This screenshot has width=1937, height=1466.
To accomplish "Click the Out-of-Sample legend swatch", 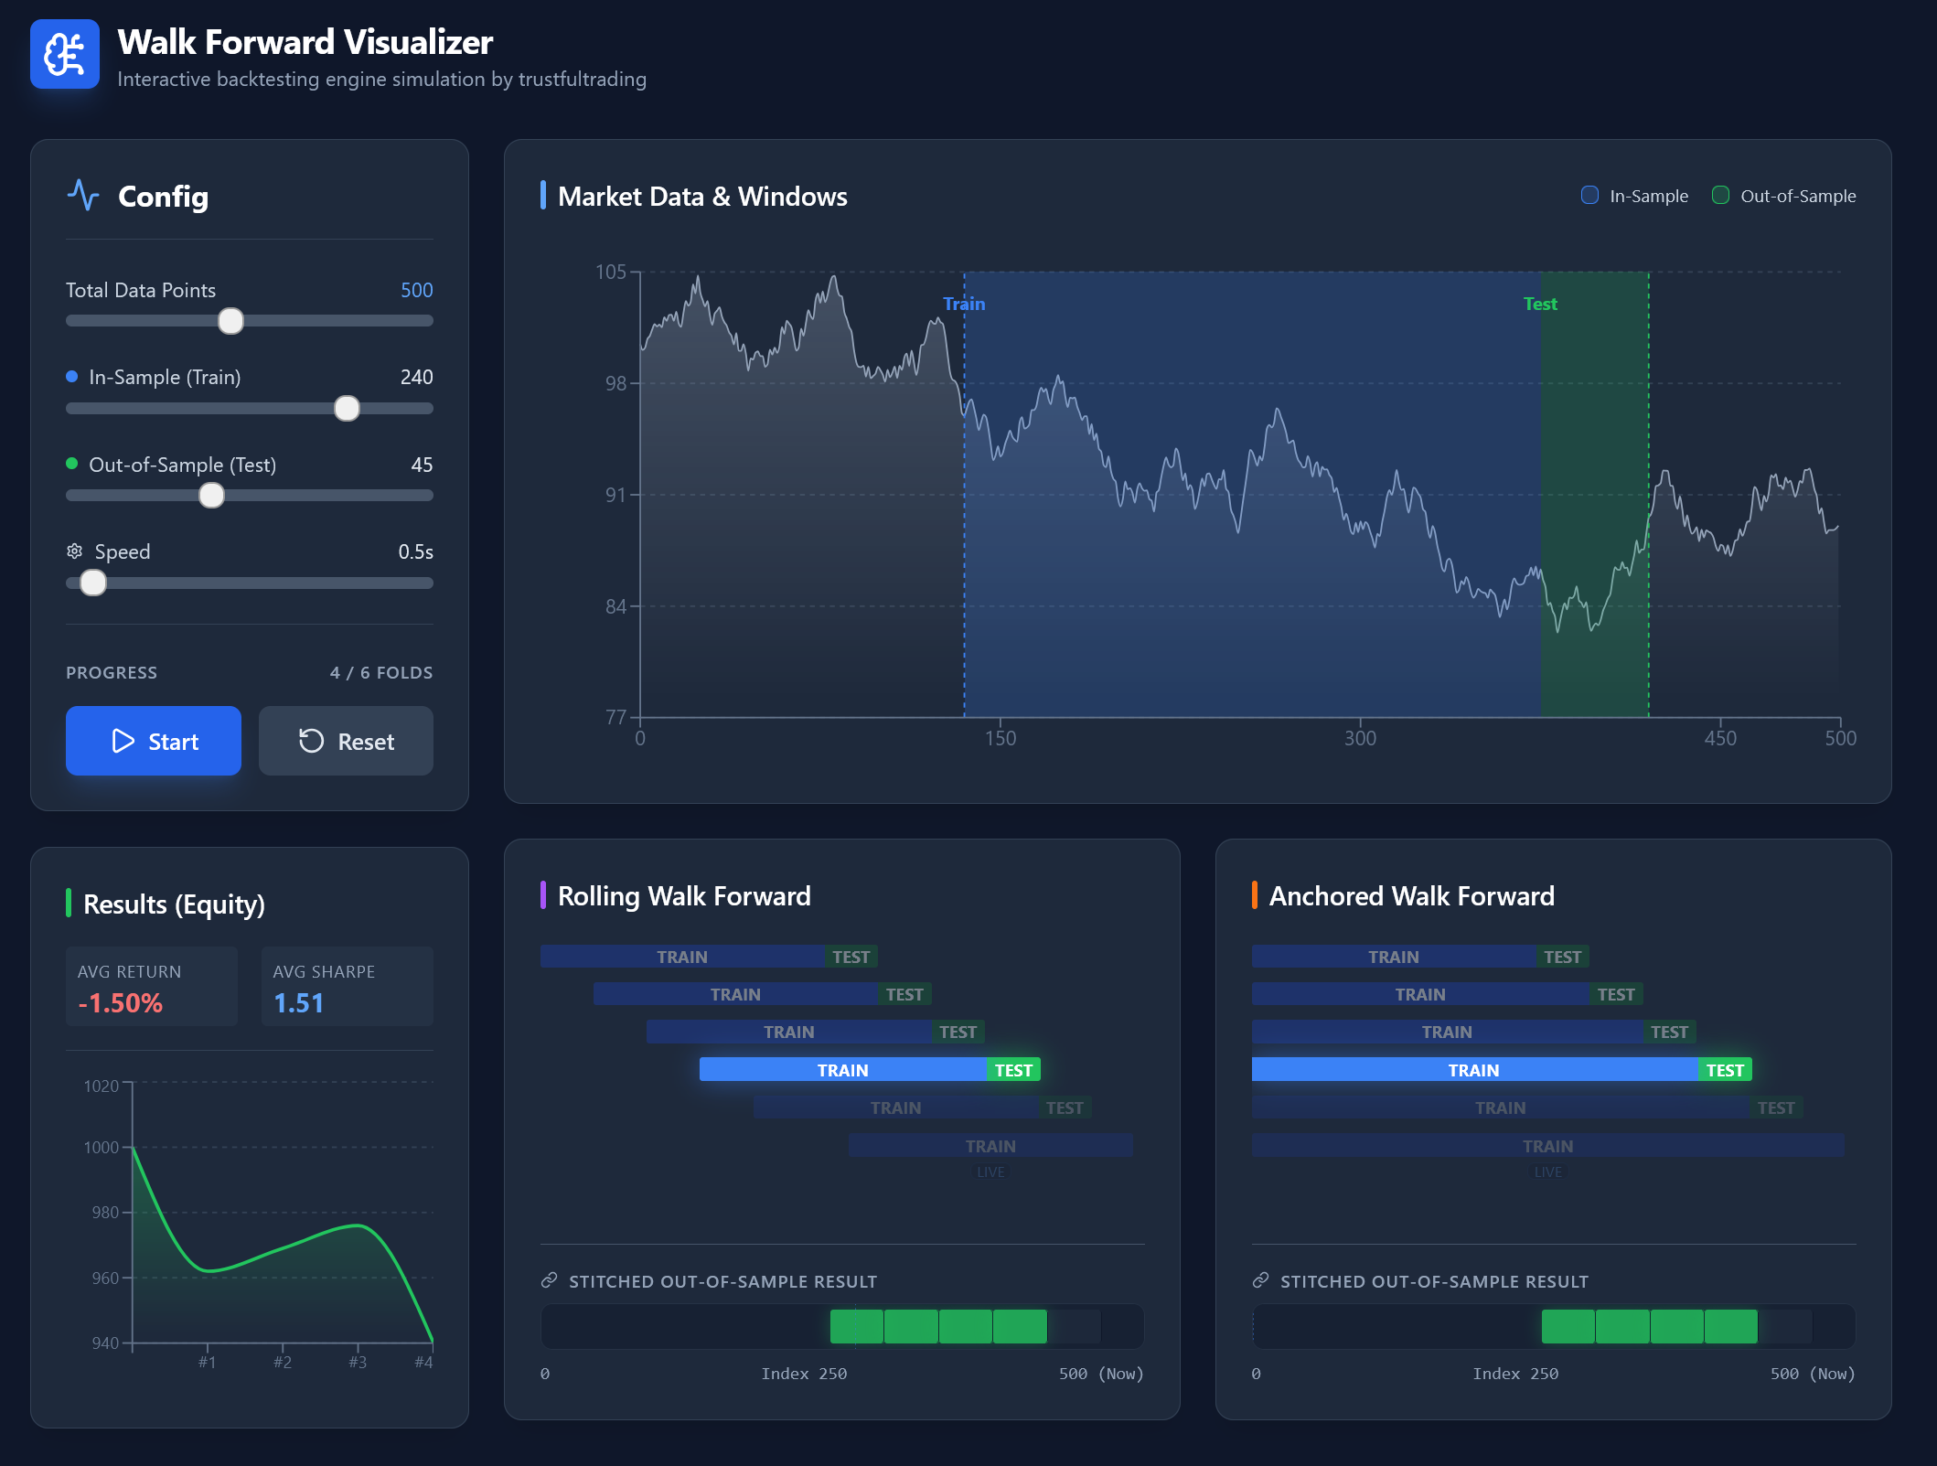I will 1720,195.
